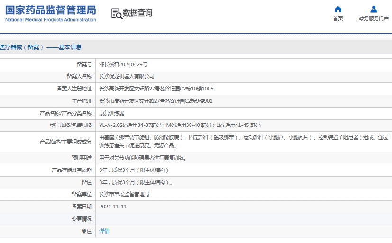This screenshot has height=243, width=392.
Task: Click the 变更情况 label
Action: pos(82,219)
